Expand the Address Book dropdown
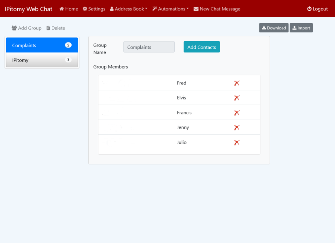 [129, 9]
